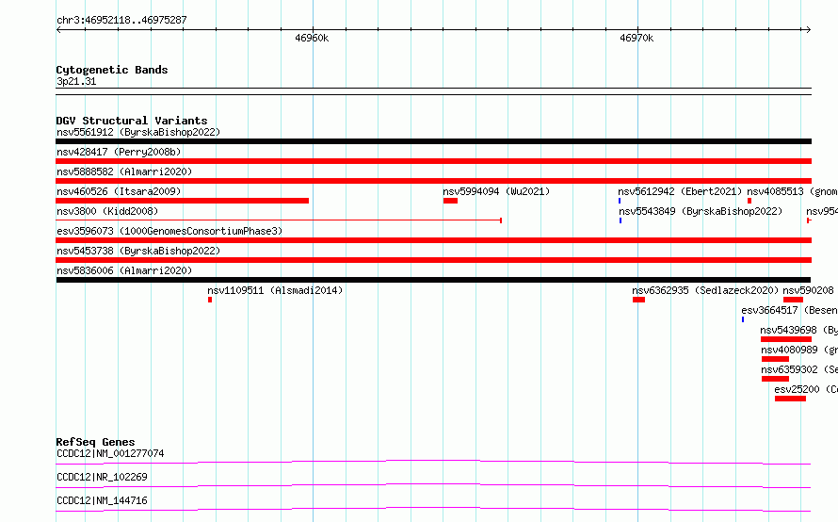Open transcript CCDC12|NR_102269 label
Image resolution: width=838 pixels, height=522 pixels.
[102, 477]
